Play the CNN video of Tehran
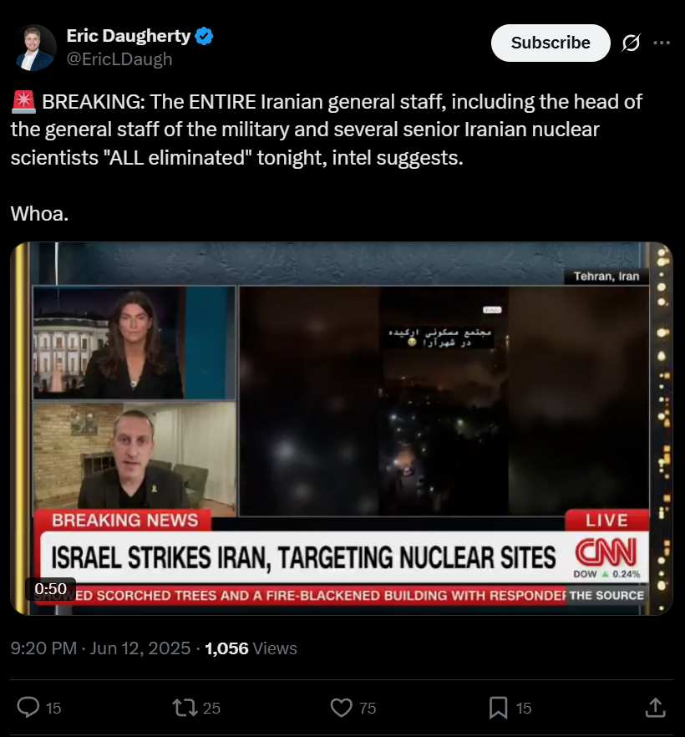Viewport: 685px width, 737px height. [x=342, y=428]
